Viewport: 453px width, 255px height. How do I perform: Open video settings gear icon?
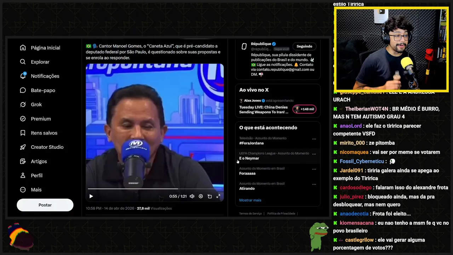[201, 196]
